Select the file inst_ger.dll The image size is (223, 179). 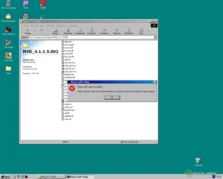67,51
